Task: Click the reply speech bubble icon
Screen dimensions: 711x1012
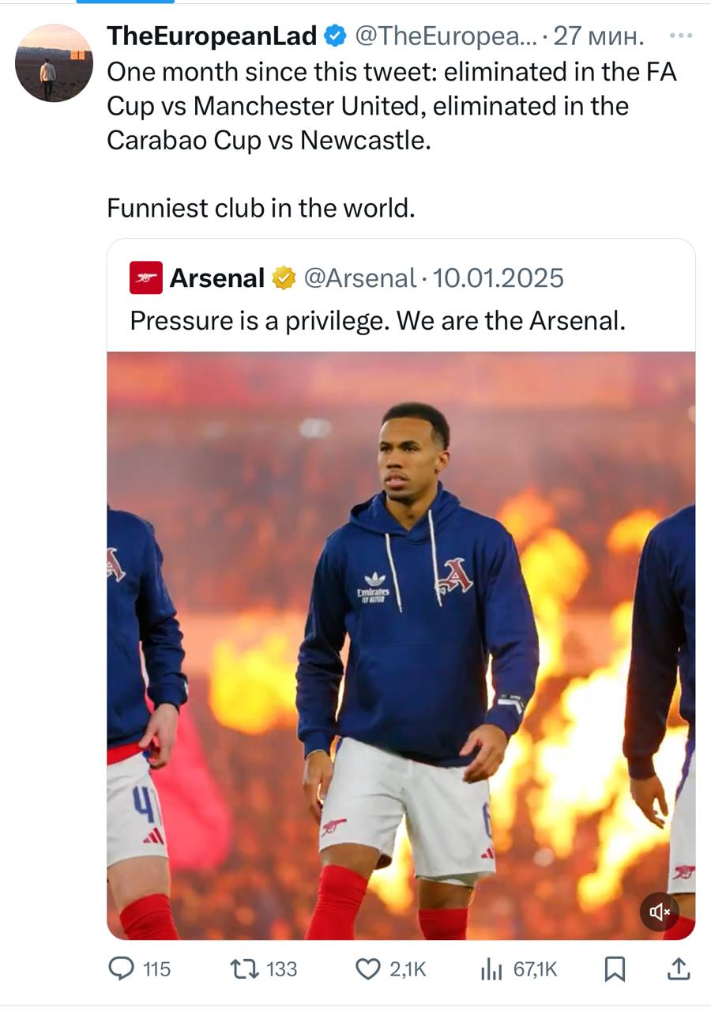Action: click(121, 969)
